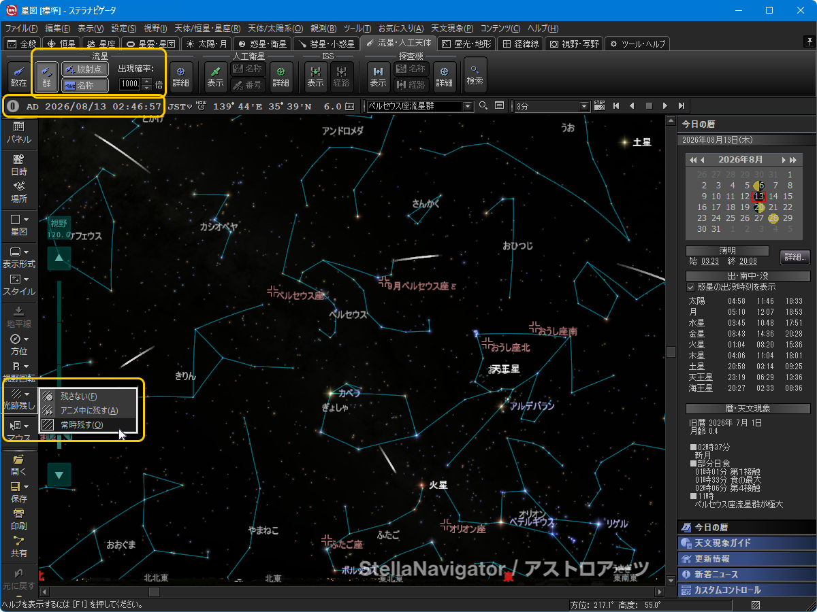The width and height of the screenshot is (817, 612).
Task: Increase meteor appearance rate with up arrow
Action: coord(146,82)
